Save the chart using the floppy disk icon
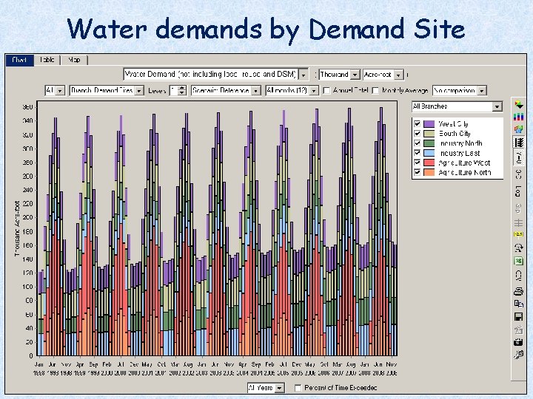The width and height of the screenshot is (533, 399). point(518,317)
